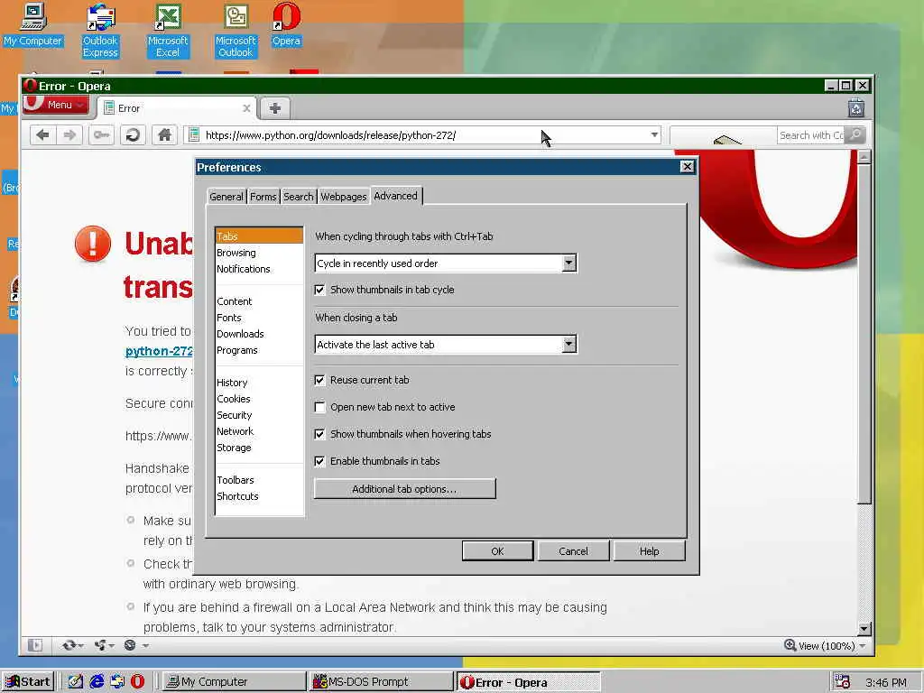Switch to the Webpages preferences tab

click(344, 196)
